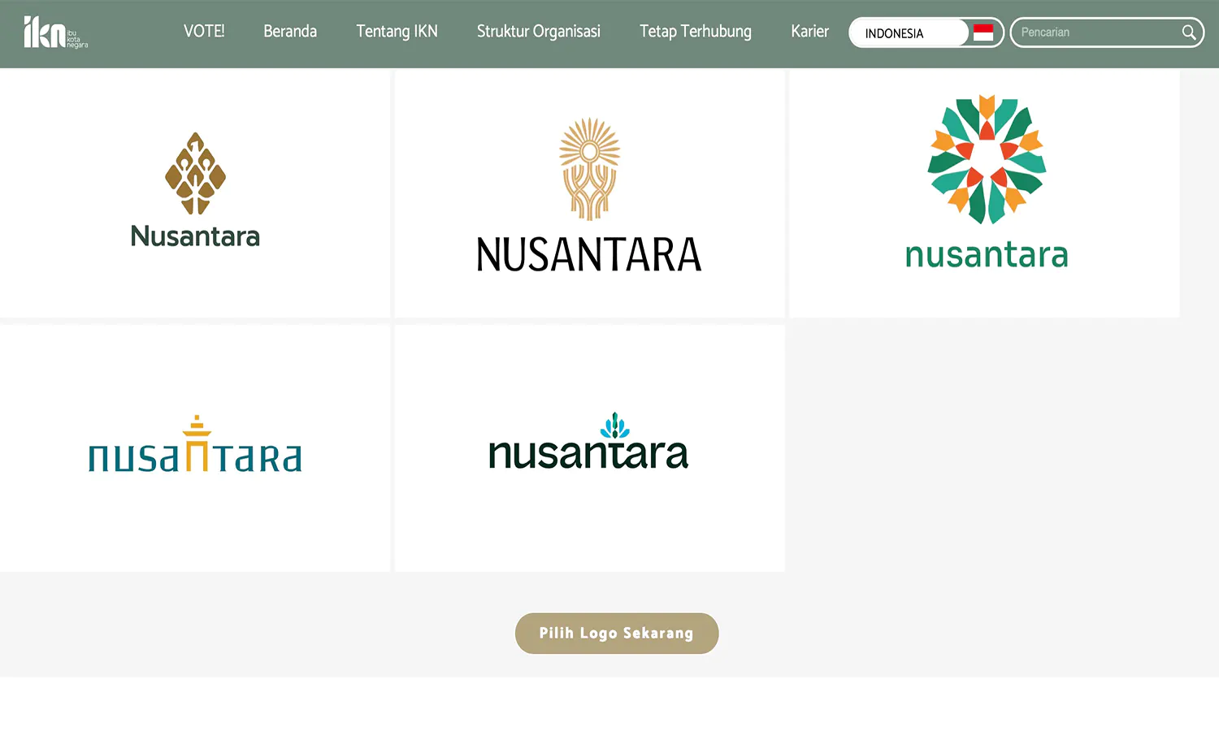
Task: Click the Pilih Logo Sekarang button
Action: [x=617, y=634]
